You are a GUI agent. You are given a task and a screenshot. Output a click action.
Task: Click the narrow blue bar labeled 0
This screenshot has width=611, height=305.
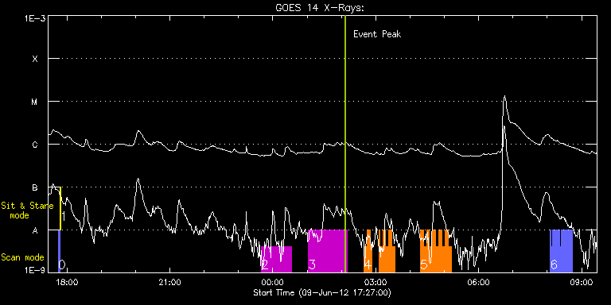point(59,251)
